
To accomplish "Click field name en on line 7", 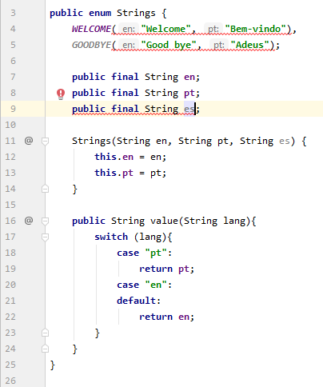I will tap(189, 77).
